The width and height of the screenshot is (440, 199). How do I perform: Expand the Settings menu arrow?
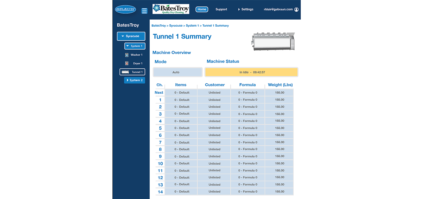click(239, 9)
